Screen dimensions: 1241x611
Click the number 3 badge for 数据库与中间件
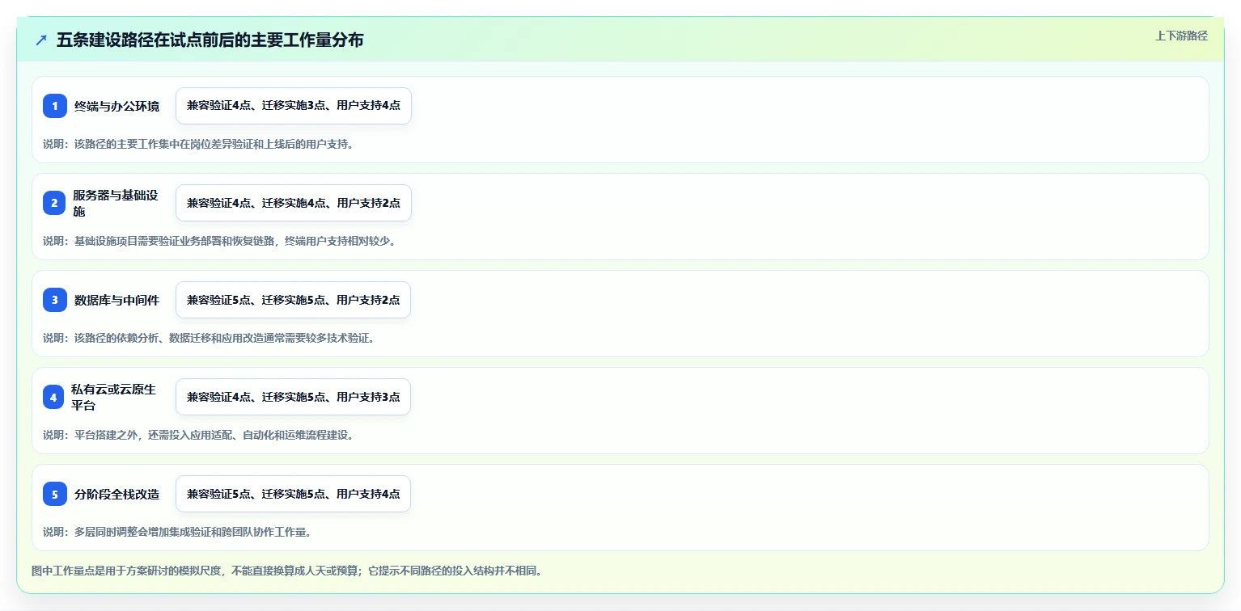point(55,300)
